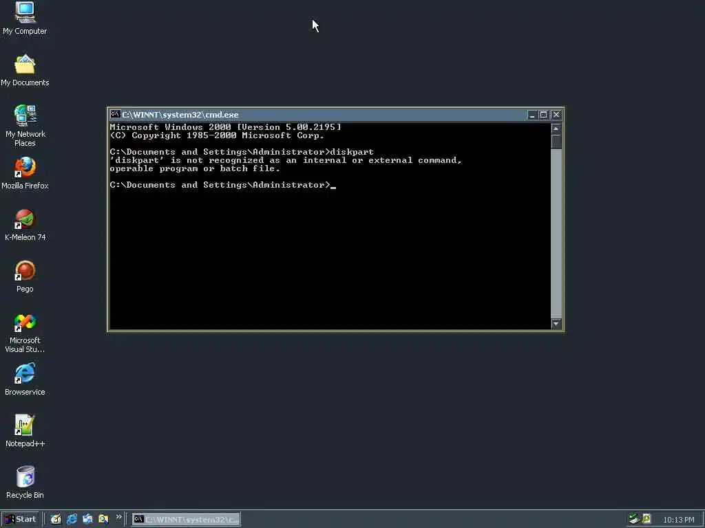The image size is (705, 528).
Task: Click the safely remove hardware tray icon
Action: pos(634,519)
